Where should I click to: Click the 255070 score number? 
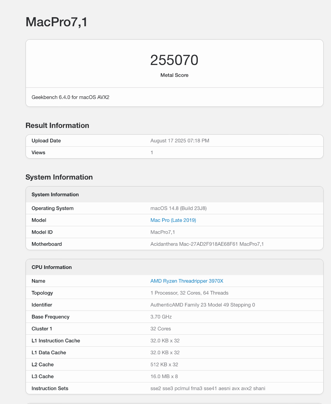[174, 60]
